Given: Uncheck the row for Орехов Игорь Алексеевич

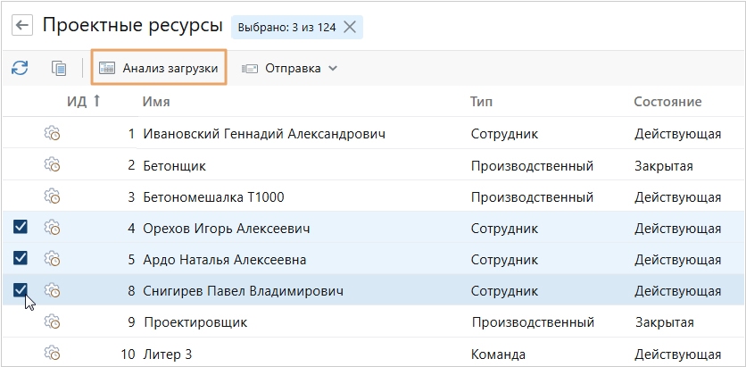Looking at the screenshot, I should (21, 228).
